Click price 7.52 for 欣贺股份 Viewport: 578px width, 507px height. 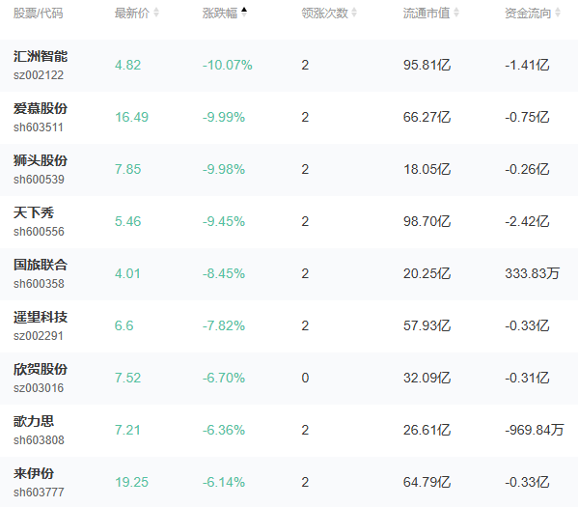tap(128, 378)
